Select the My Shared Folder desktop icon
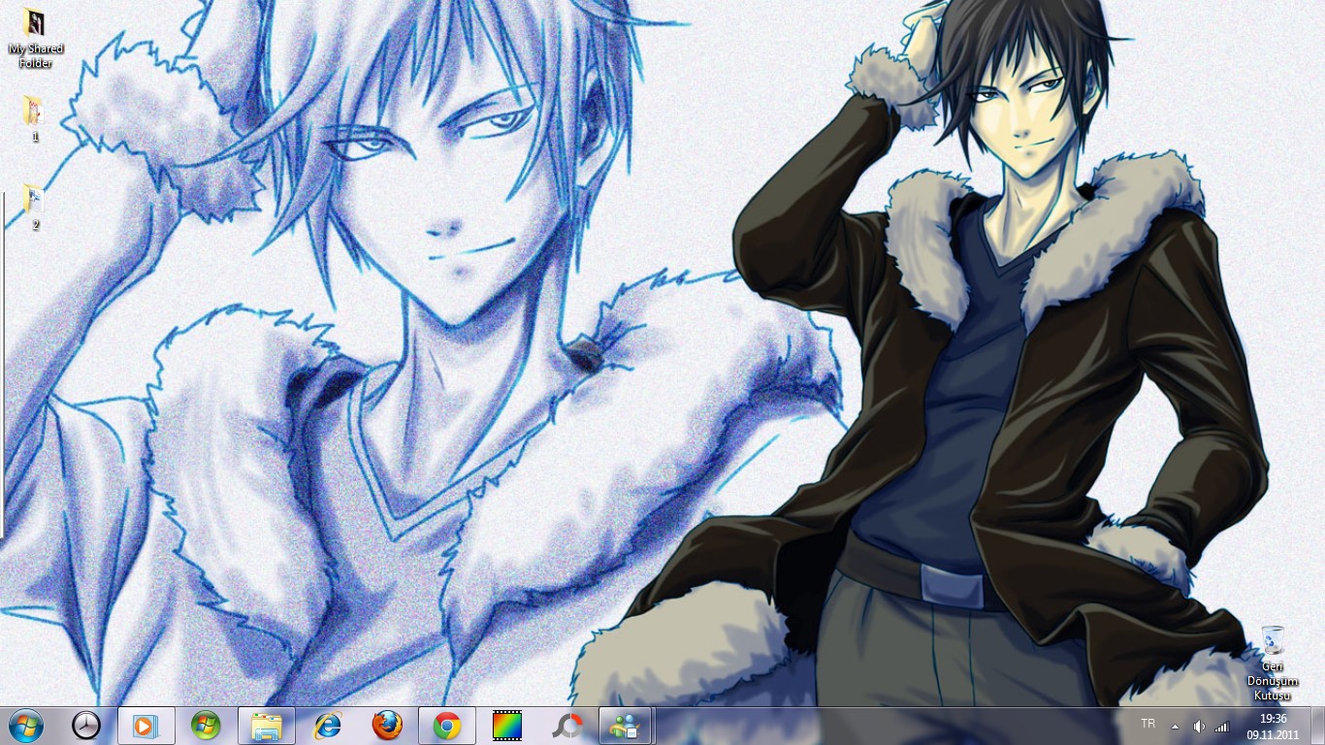Screen dimensions: 1325x745 pyautogui.click(x=36, y=39)
